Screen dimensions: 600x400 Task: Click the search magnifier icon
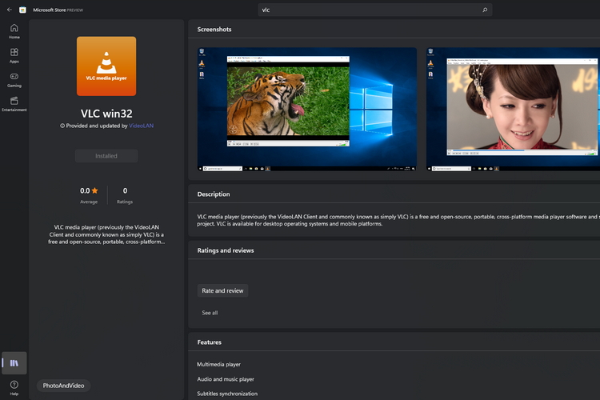(x=485, y=10)
